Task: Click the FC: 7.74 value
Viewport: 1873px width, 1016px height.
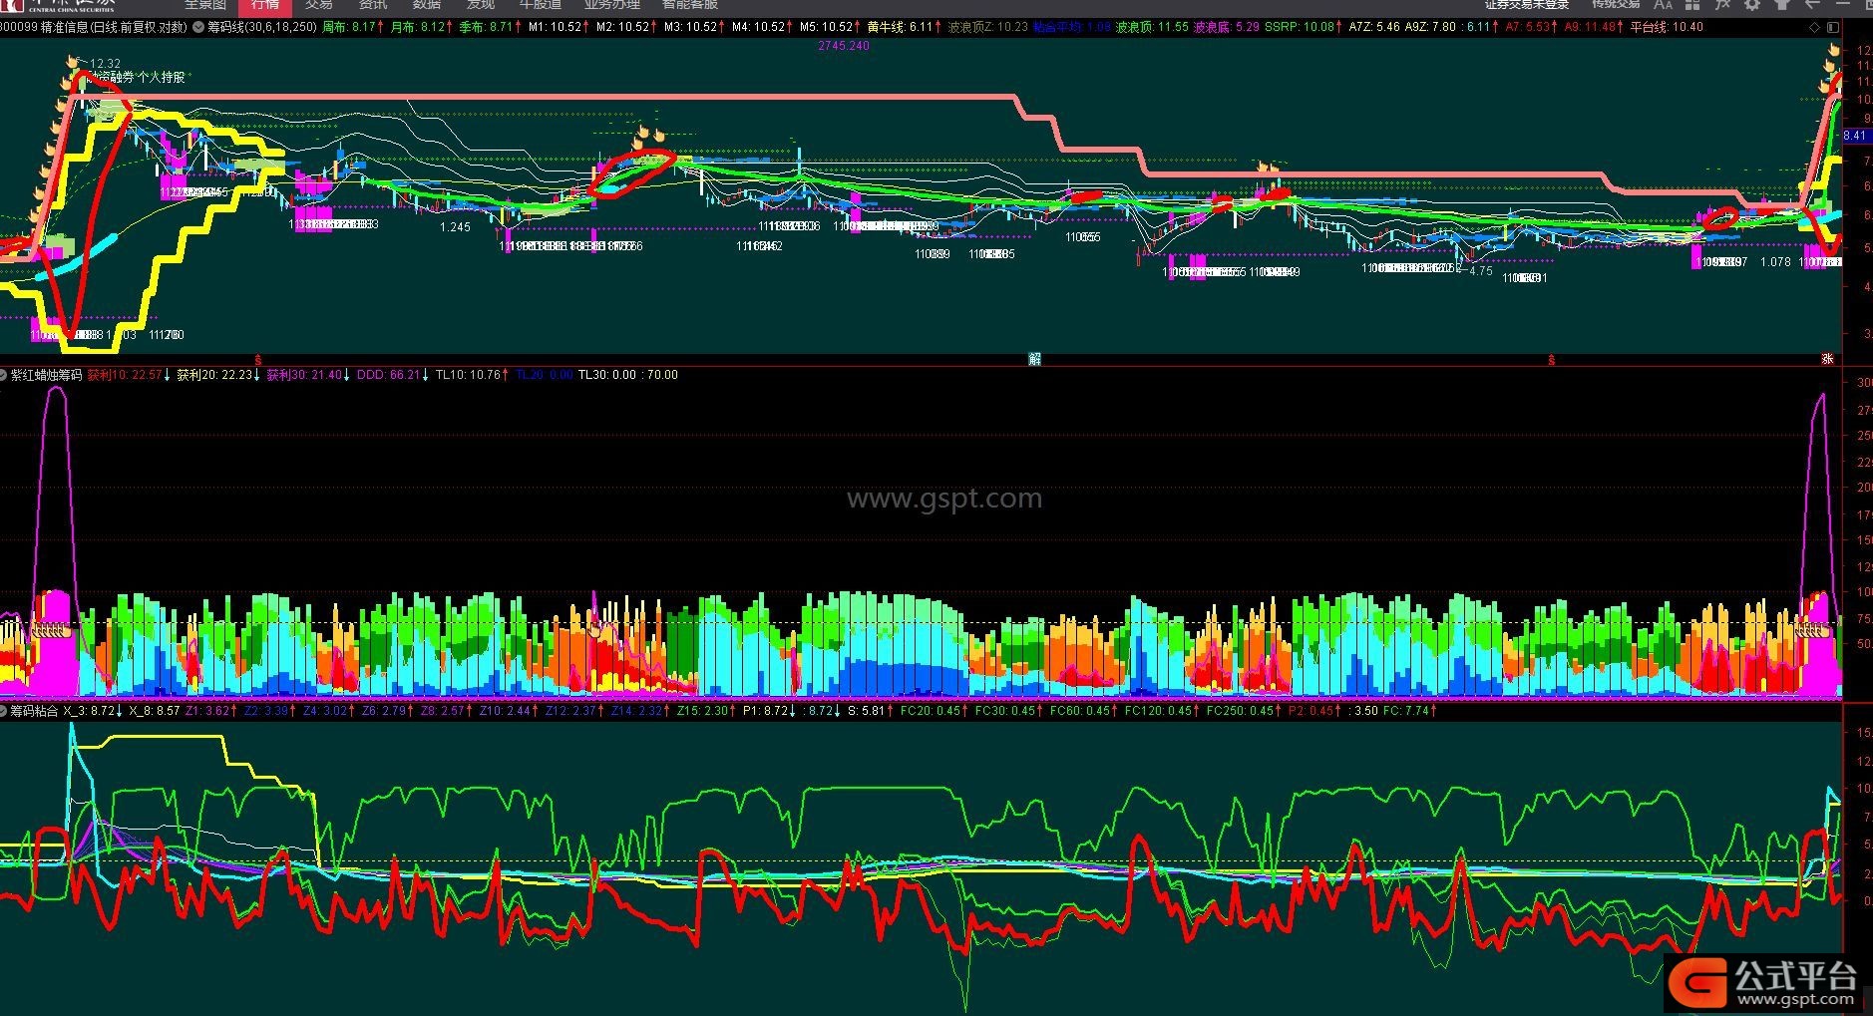Action: [1406, 711]
